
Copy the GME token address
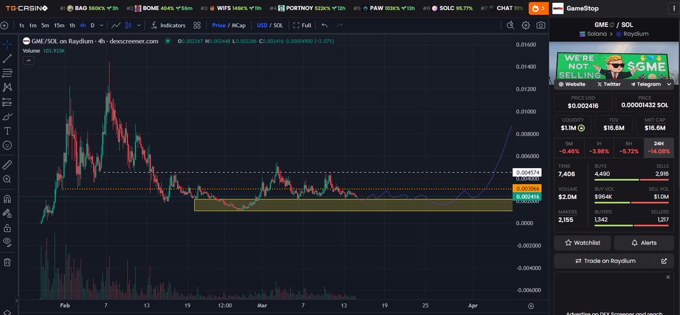pyautogui.click(x=612, y=25)
